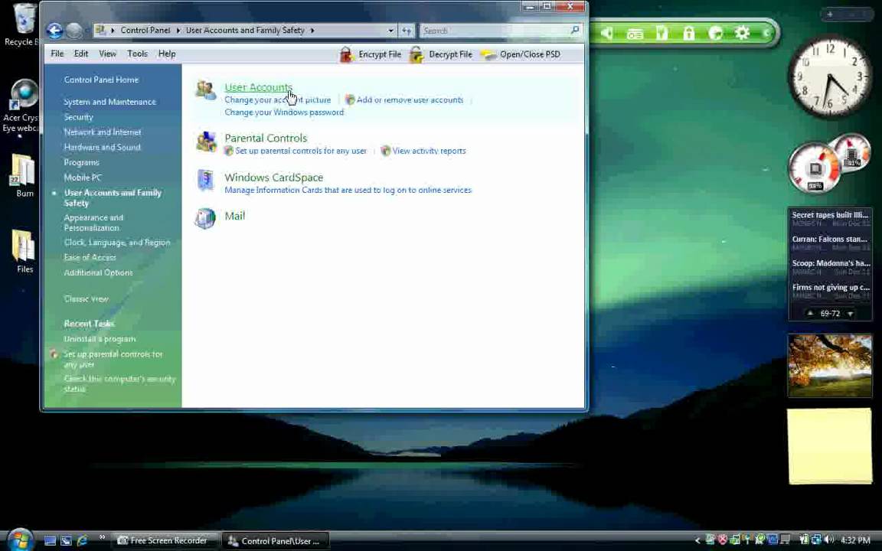Screen dimensions: 882x551
Task: Open the File menu
Action: [x=57, y=54]
